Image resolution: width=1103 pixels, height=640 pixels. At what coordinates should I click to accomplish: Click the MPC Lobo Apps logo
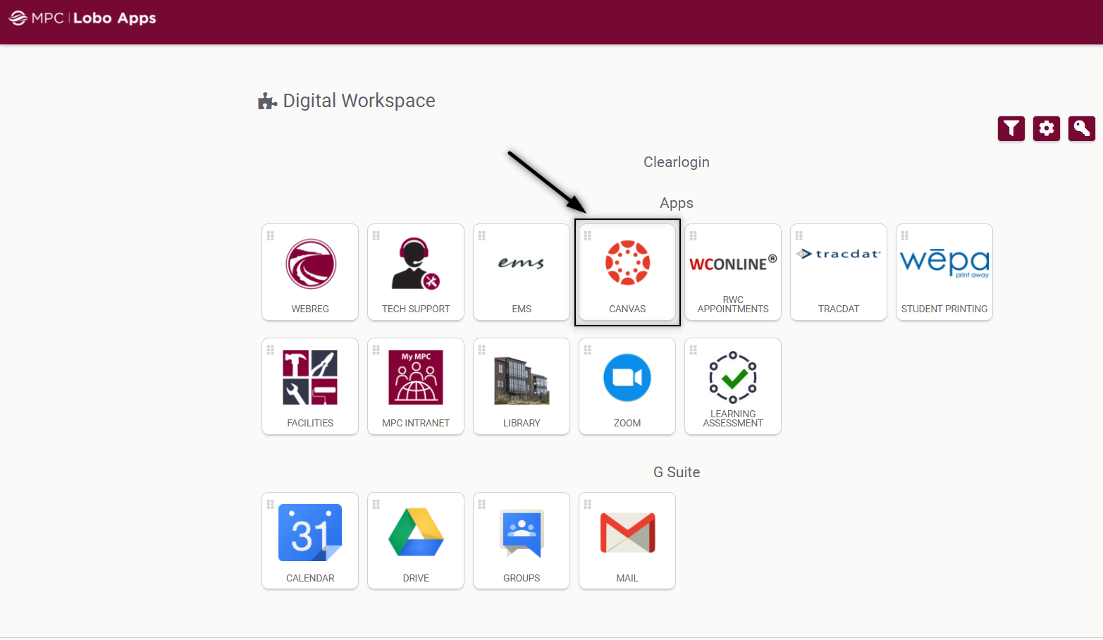tap(82, 18)
